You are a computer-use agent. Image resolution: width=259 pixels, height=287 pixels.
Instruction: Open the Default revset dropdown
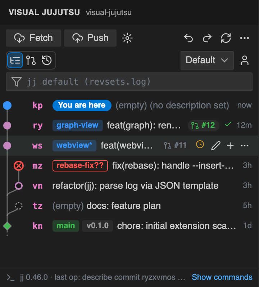pos(207,60)
